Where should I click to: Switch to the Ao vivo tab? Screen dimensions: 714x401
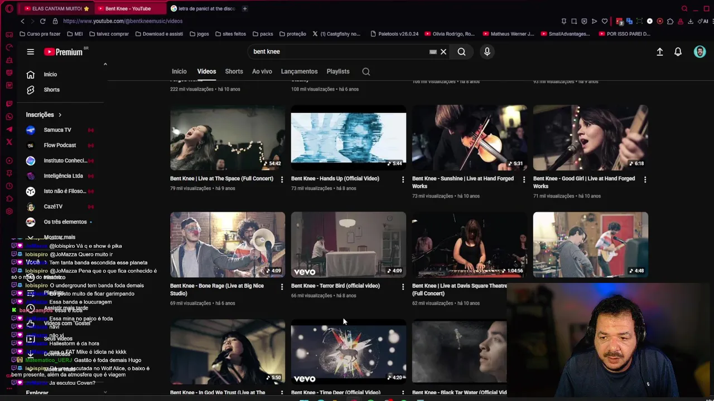pyautogui.click(x=262, y=71)
